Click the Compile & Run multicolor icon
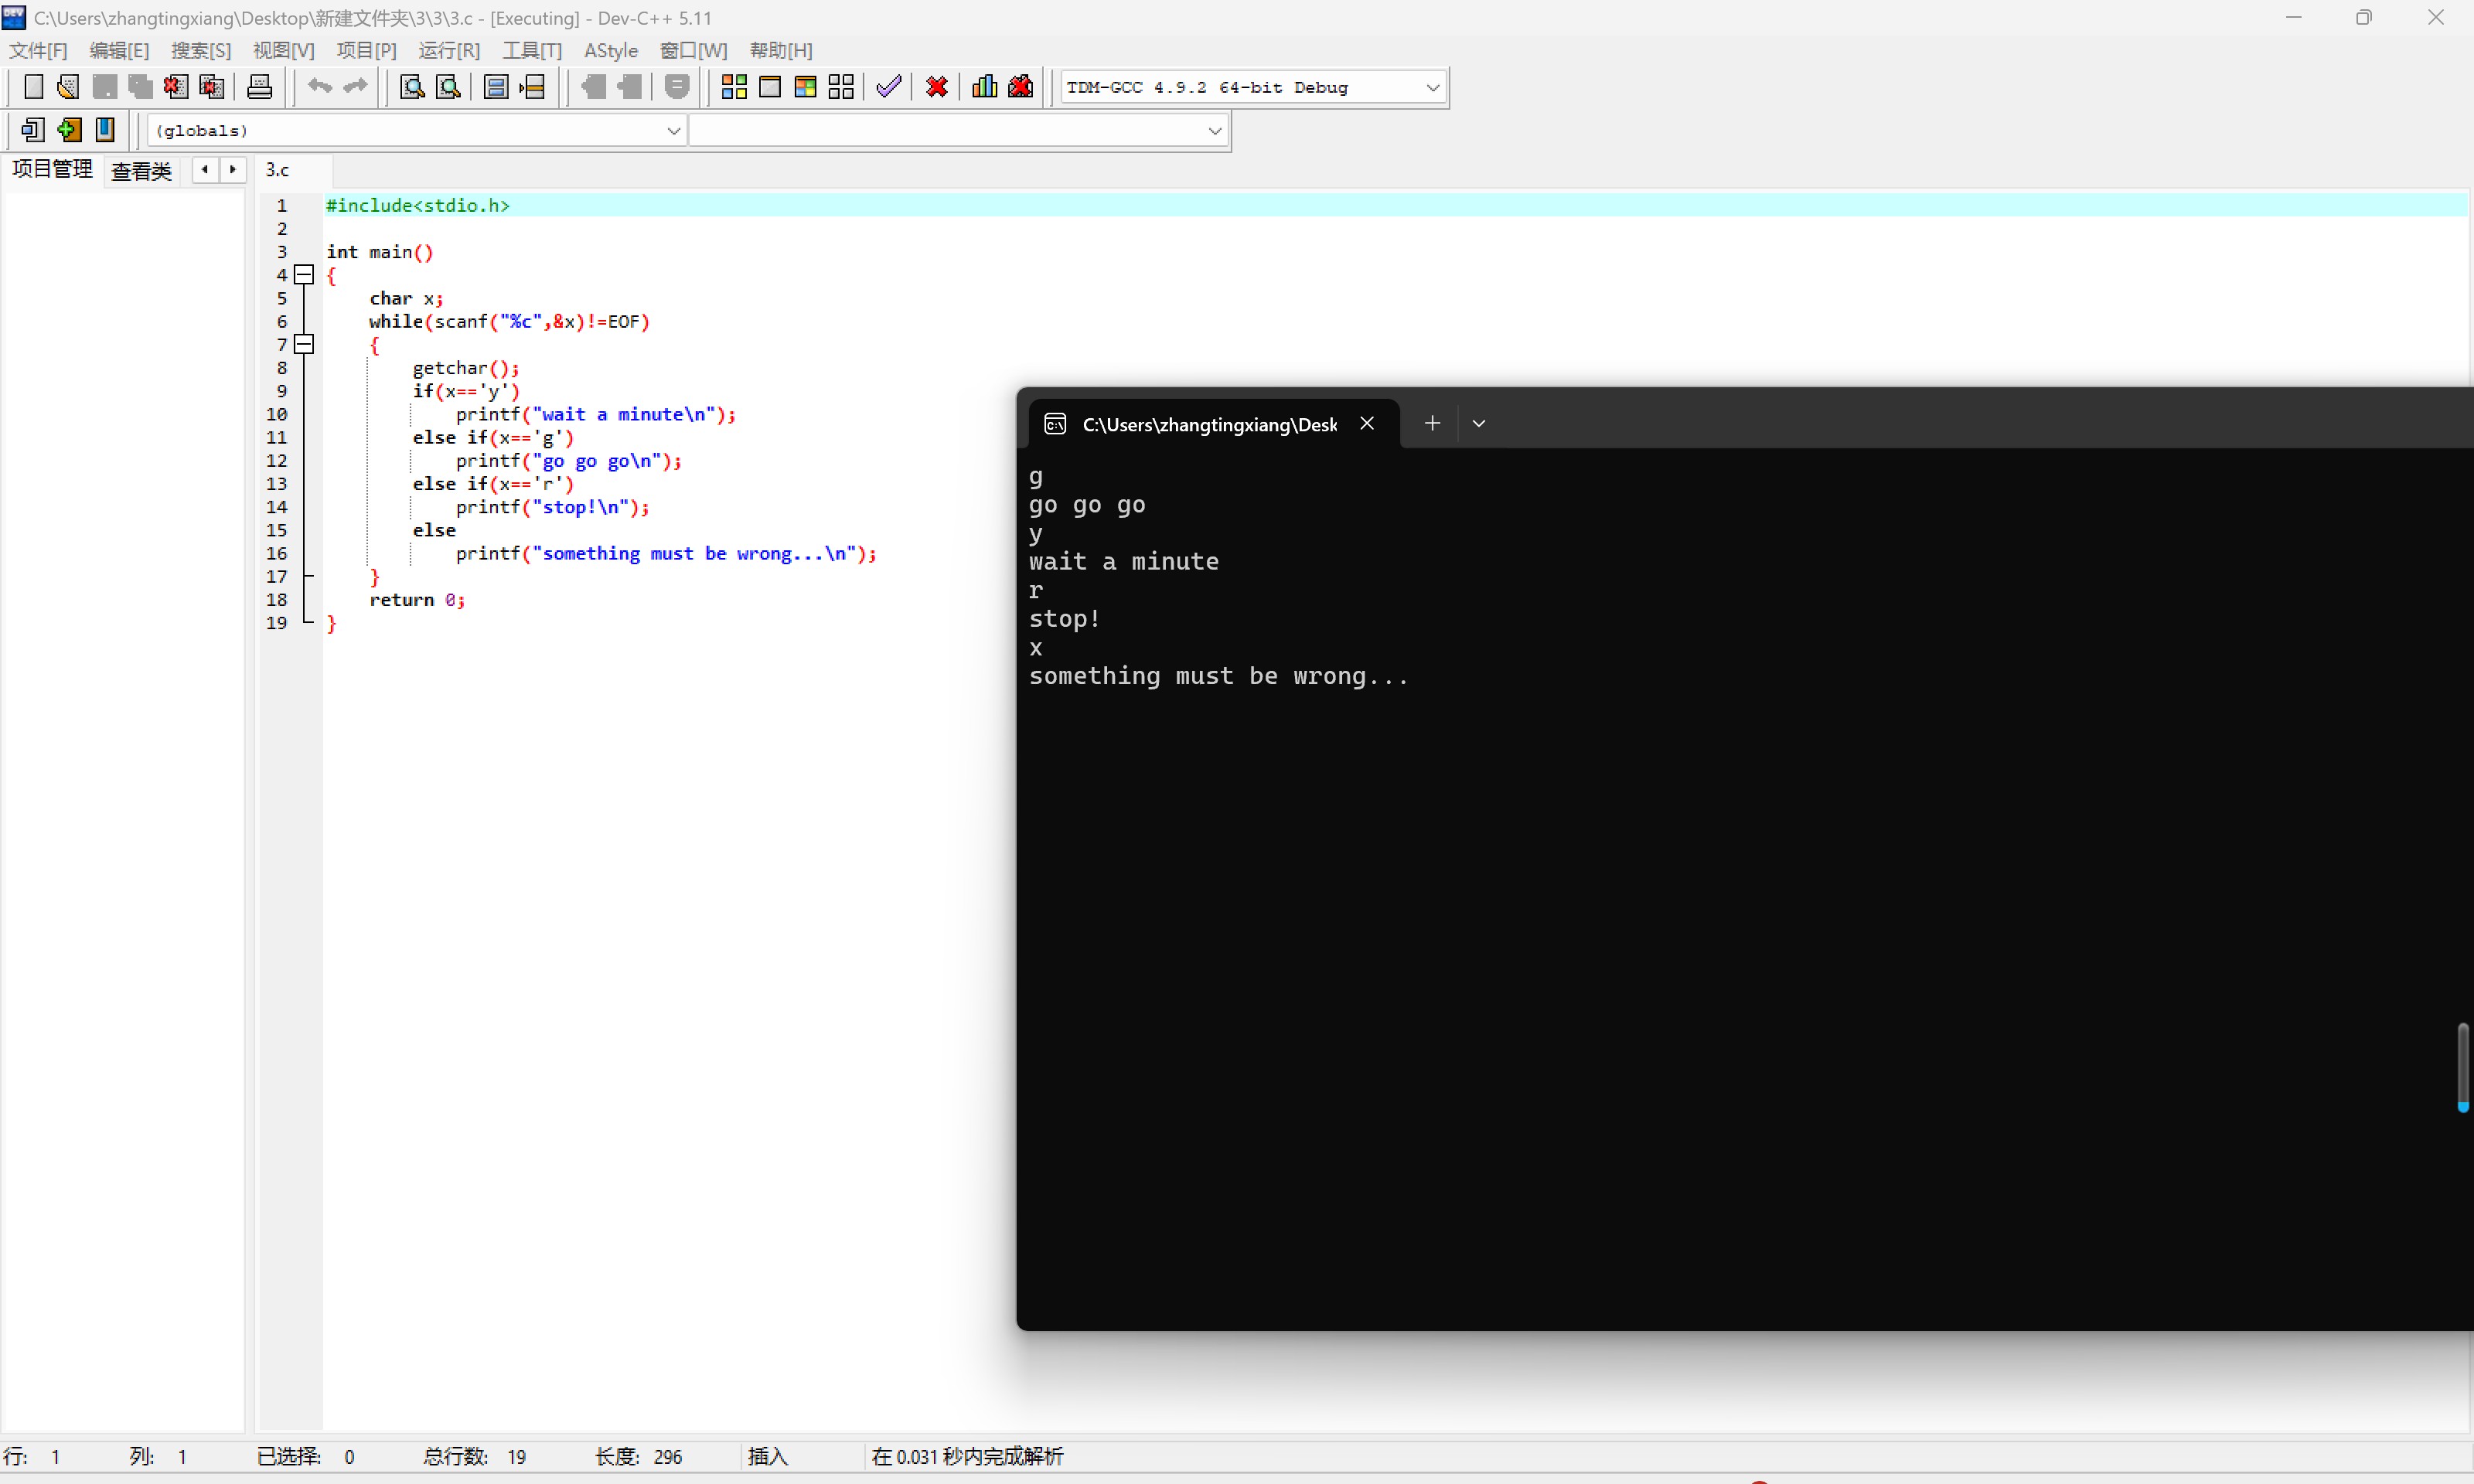 point(805,87)
